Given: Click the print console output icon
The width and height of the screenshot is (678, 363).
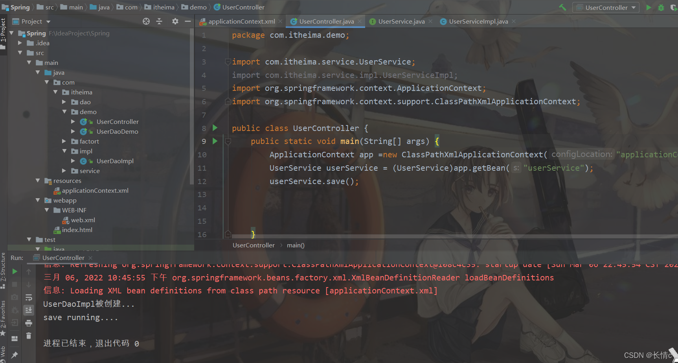Looking at the screenshot, I should coord(29,323).
